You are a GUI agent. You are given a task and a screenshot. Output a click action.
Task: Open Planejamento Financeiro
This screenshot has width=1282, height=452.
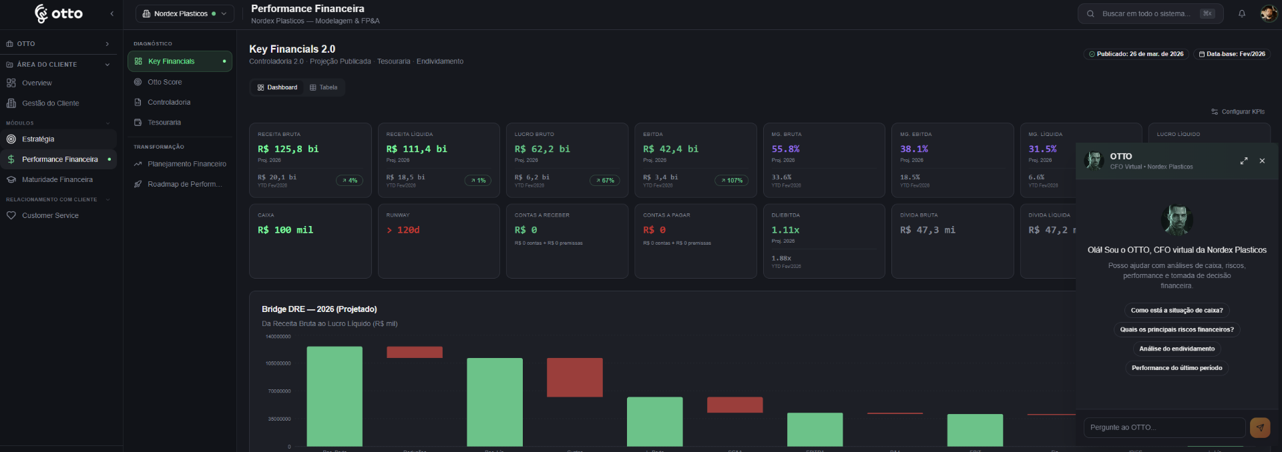[187, 164]
